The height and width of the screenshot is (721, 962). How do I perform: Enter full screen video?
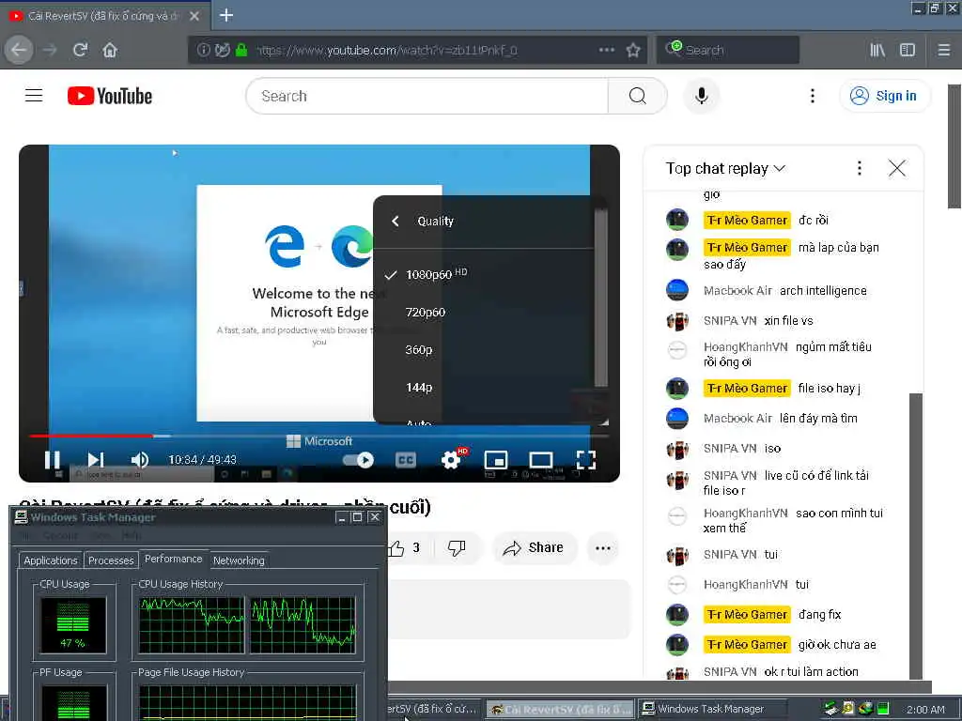[x=586, y=460]
